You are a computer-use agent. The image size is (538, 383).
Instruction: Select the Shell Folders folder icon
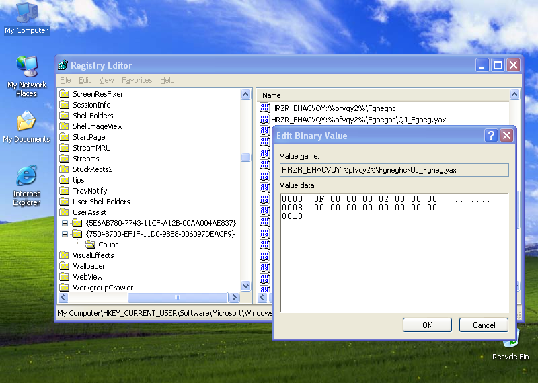[x=64, y=116]
